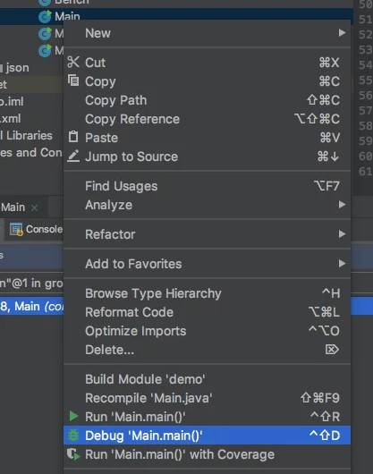Choose Debug 'Main.main()'
The height and width of the screenshot is (474, 373).
click(207, 436)
